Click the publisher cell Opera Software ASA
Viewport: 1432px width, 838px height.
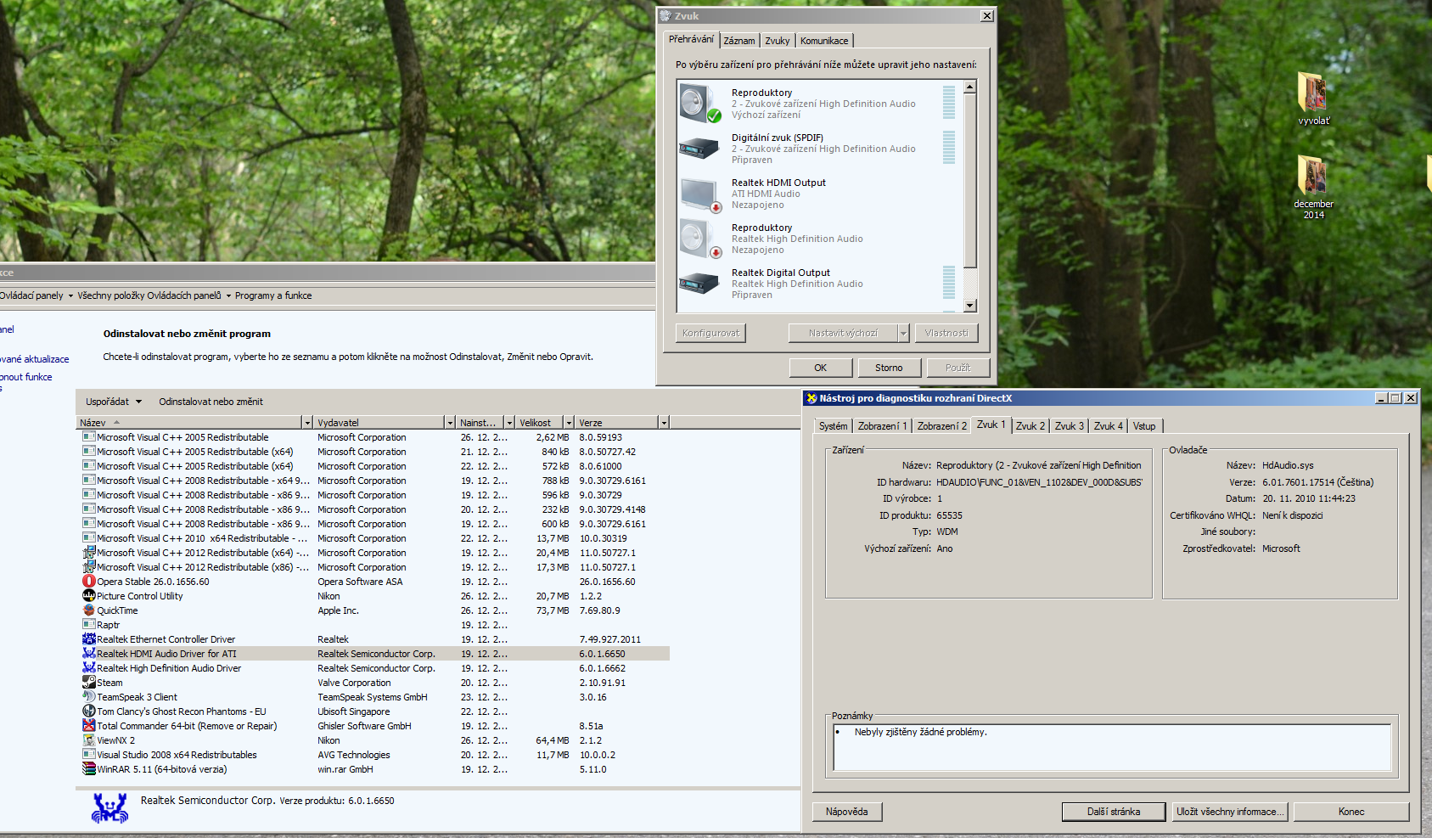point(360,582)
